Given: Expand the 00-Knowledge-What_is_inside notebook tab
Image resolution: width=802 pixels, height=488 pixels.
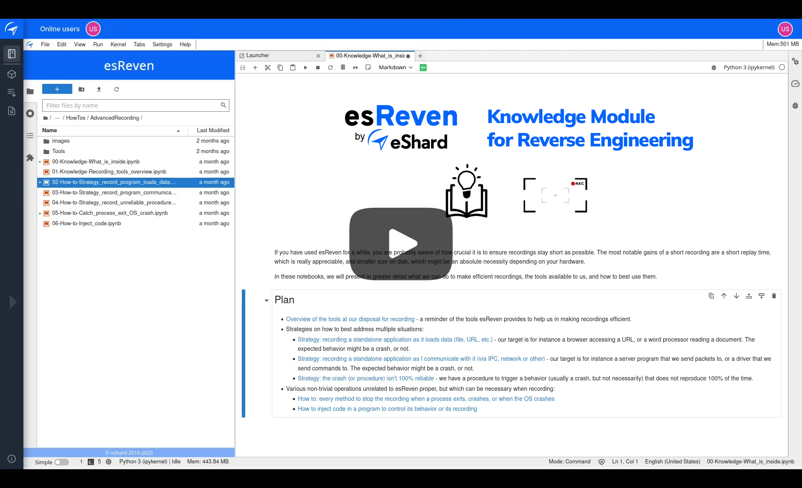Looking at the screenshot, I should click(369, 55).
